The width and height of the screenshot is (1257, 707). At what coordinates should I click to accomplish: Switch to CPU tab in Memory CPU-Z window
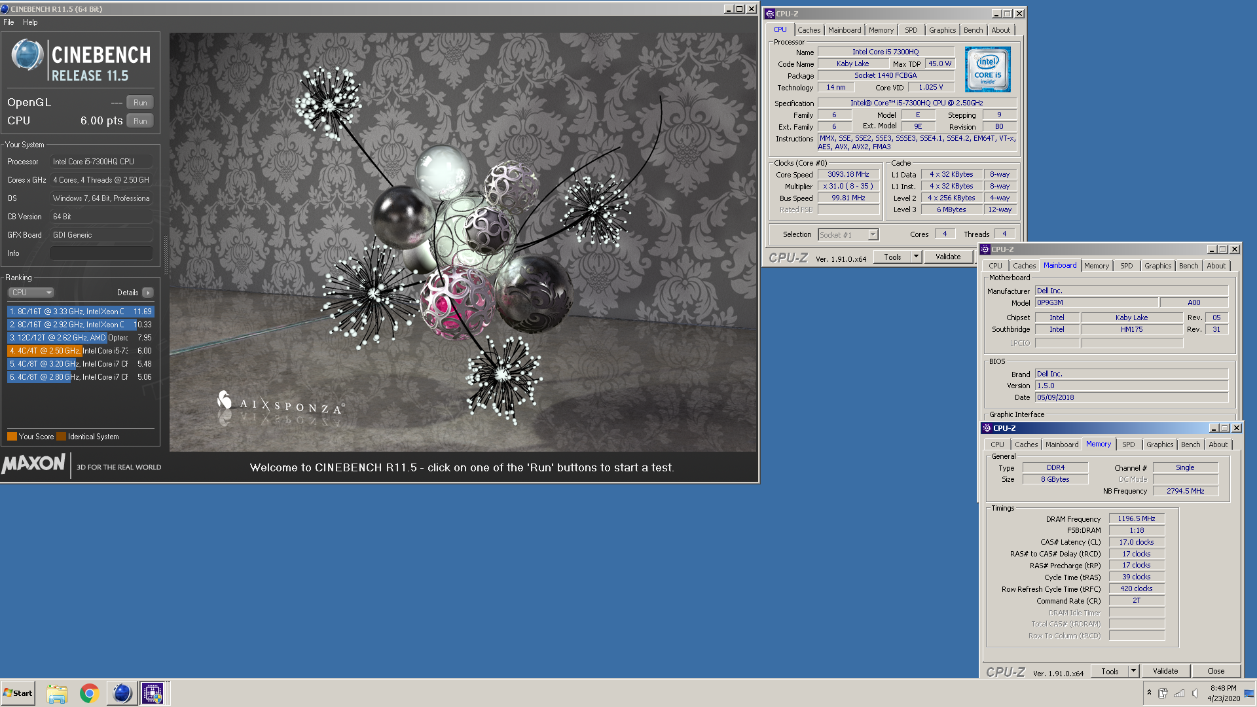click(997, 444)
